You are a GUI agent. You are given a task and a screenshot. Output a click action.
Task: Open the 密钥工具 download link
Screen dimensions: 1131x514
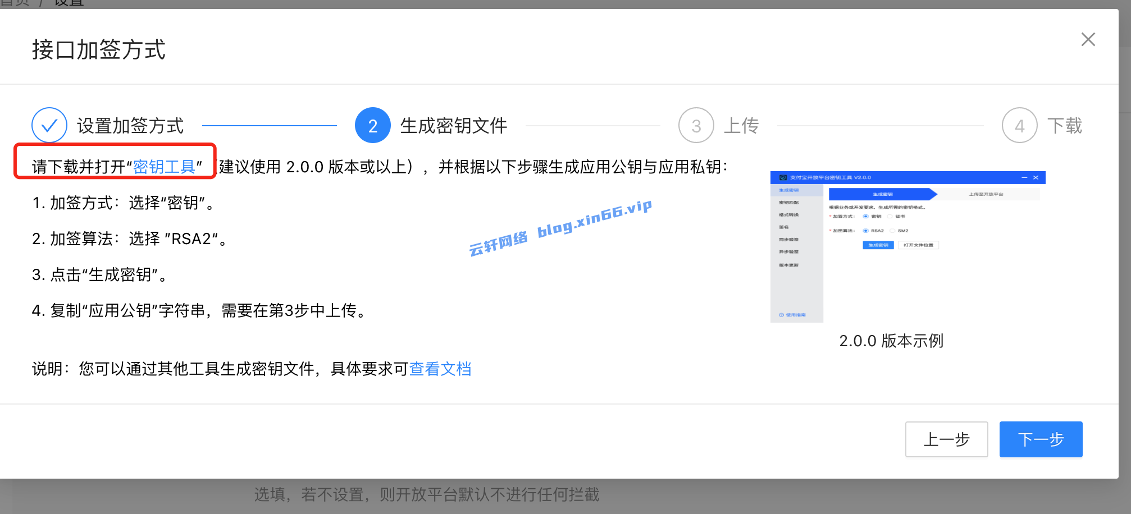[x=164, y=167]
